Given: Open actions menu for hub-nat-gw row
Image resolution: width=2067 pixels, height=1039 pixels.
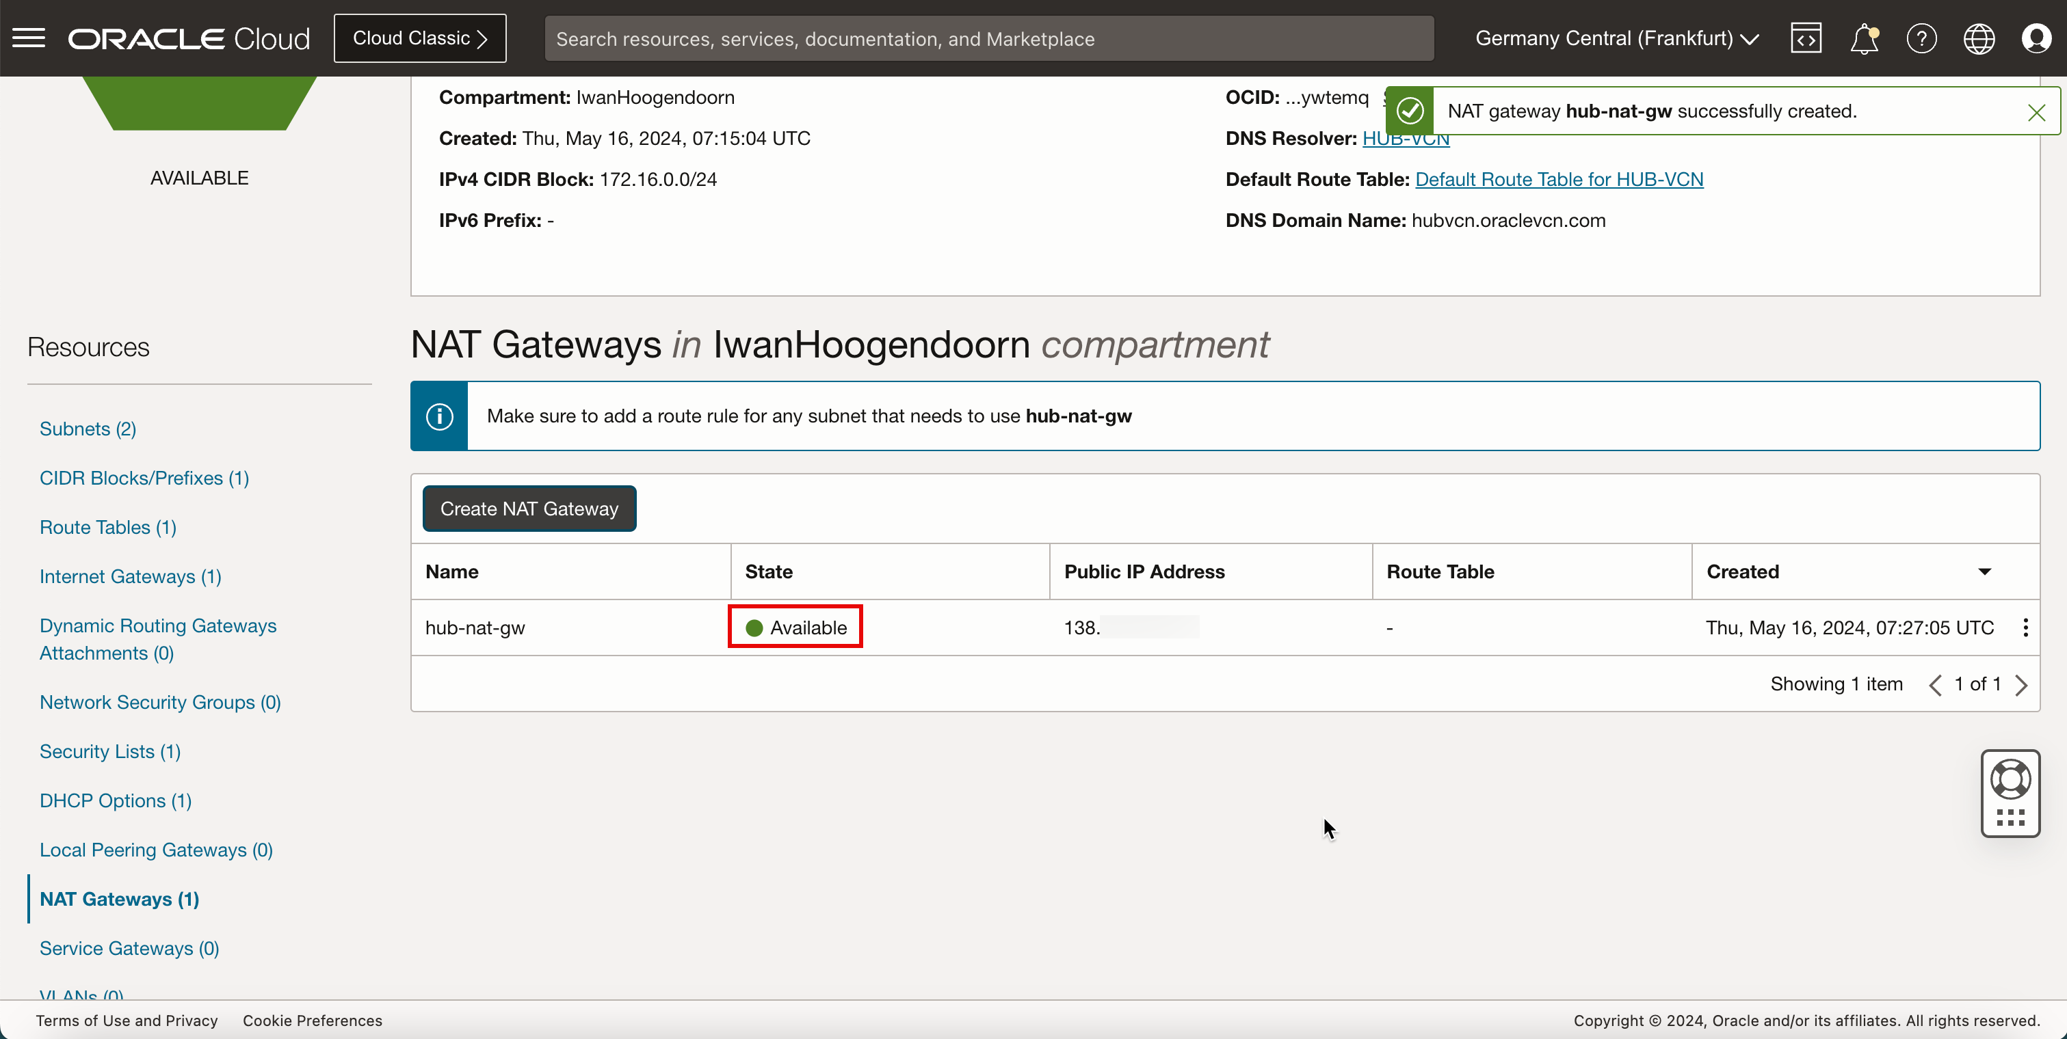Looking at the screenshot, I should coord(2025,628).
